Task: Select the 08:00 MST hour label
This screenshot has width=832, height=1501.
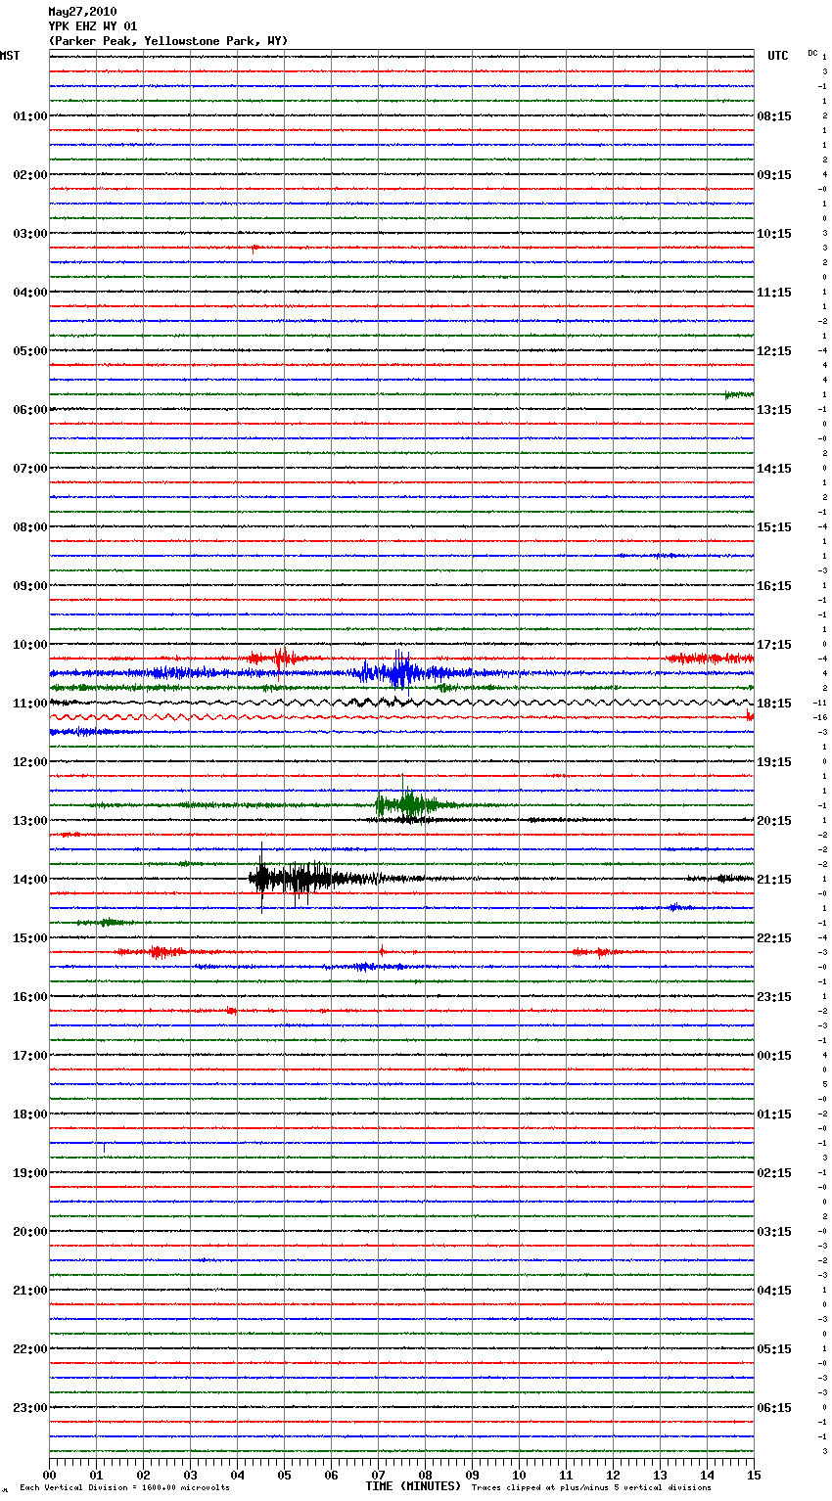Action: click(29, 527)
